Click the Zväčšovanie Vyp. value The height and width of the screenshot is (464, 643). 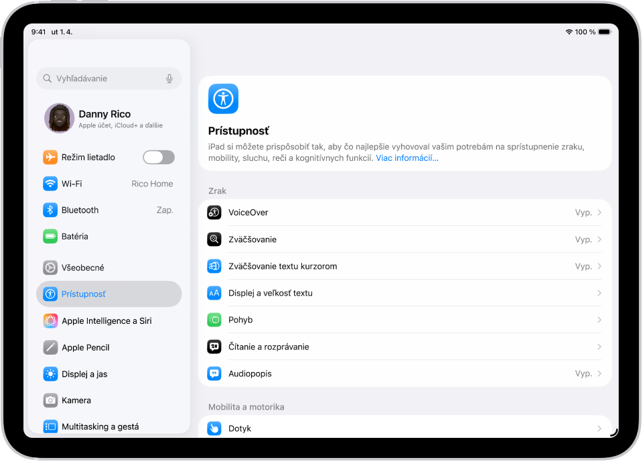coord(583,239)
